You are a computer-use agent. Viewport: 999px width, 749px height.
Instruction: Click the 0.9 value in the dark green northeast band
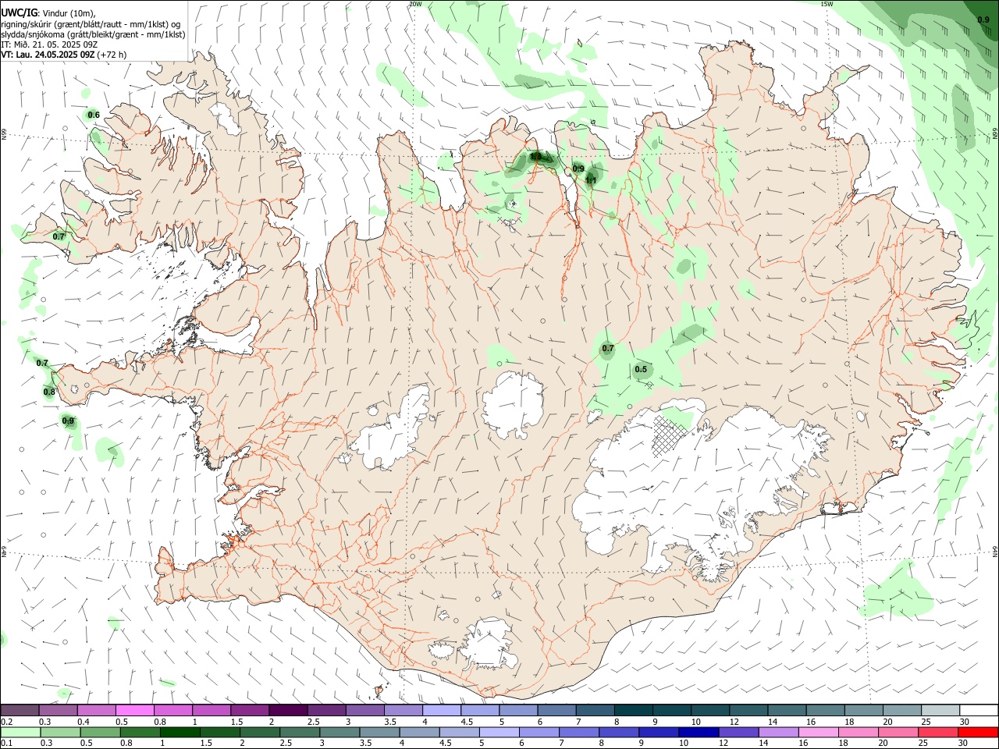pos(983,20)
